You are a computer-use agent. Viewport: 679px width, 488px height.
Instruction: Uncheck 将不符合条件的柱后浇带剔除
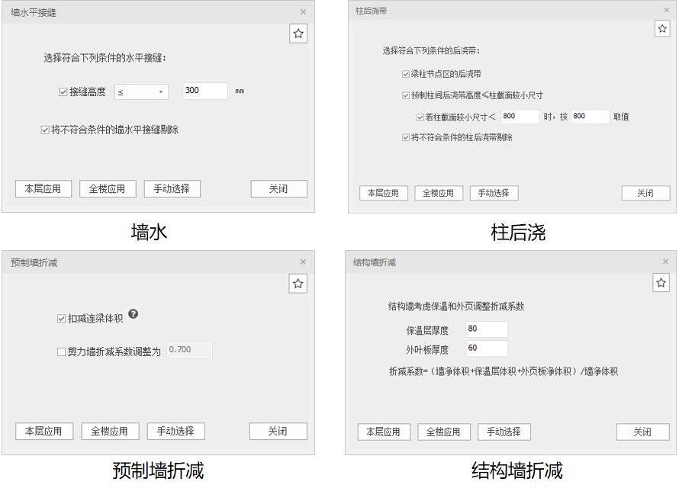point(406,138)
